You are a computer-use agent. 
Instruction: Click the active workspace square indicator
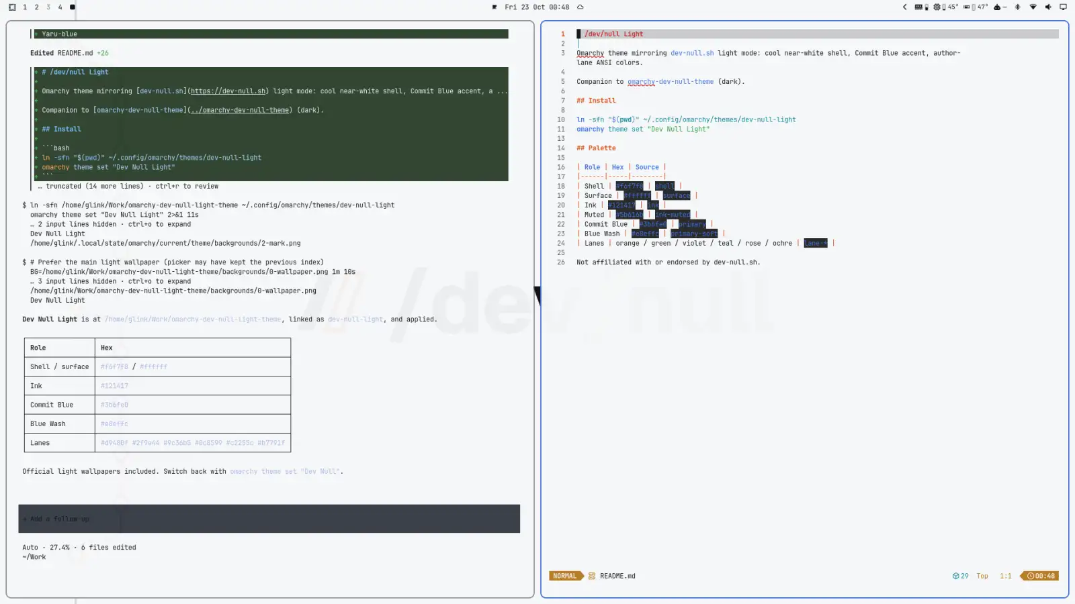coord(73,7)
